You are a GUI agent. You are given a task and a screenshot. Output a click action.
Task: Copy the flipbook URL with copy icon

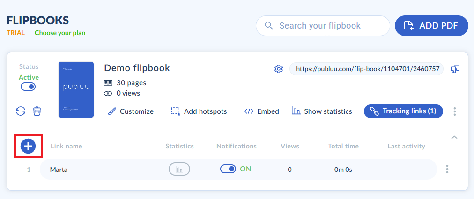455,69
